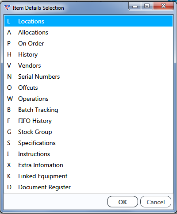Confirm selection with OK button

[123, 202]
